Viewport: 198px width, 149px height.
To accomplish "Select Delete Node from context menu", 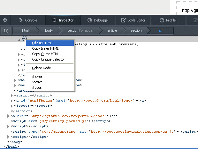I will [x=50, y=68].
